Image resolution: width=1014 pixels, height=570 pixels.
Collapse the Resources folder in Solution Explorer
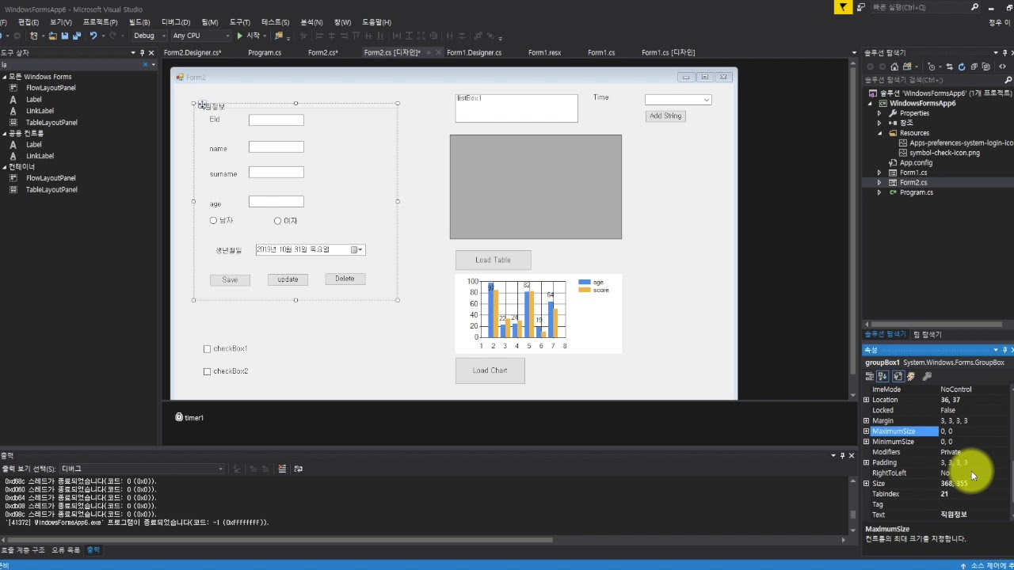point(879,133)
